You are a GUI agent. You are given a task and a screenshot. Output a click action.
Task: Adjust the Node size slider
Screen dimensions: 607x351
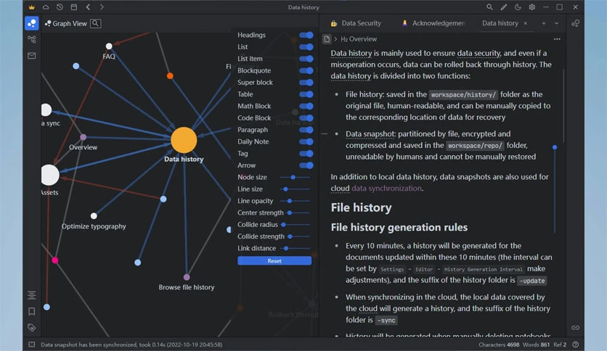(295, 178)
